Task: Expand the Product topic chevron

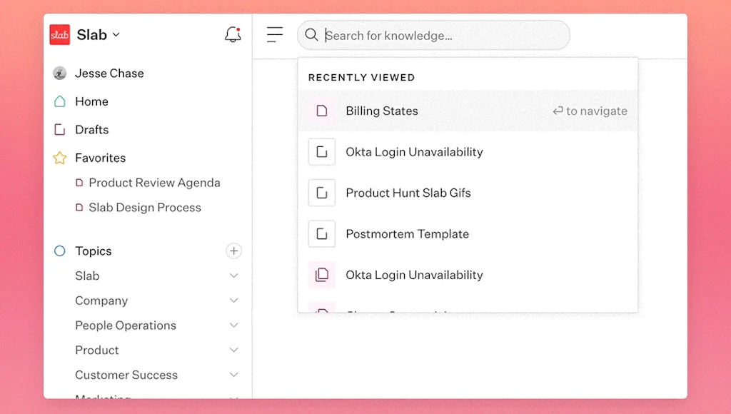Action: tap(233, 350)
